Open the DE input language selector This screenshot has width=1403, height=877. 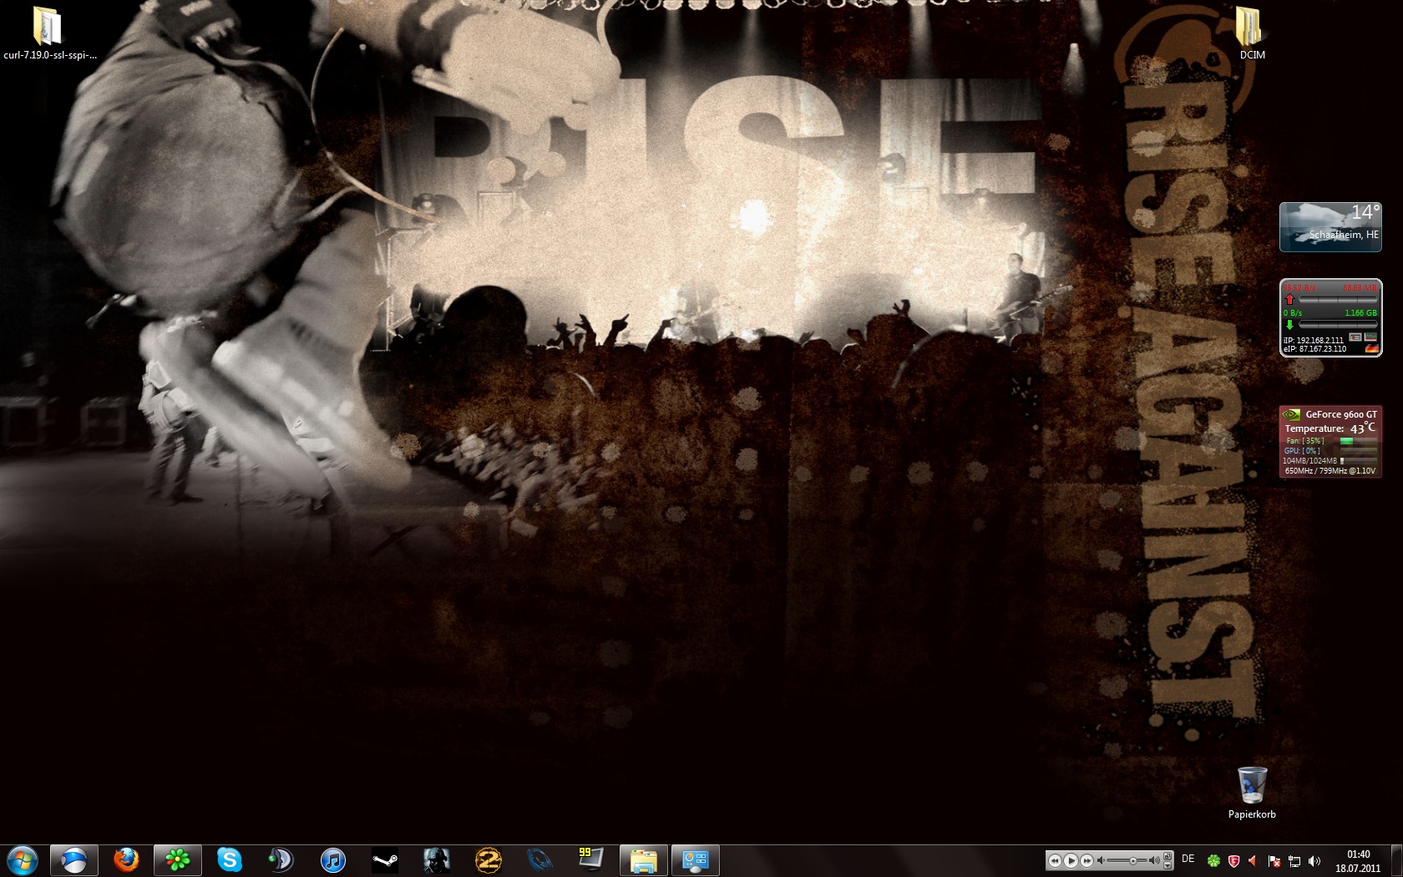[x=1188, y=859]
